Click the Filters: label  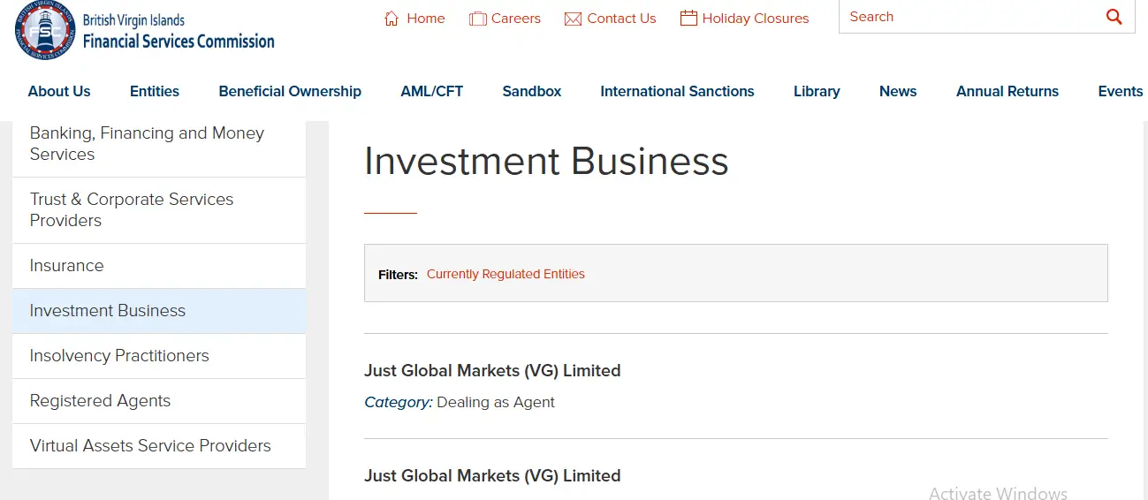[398, 275]
